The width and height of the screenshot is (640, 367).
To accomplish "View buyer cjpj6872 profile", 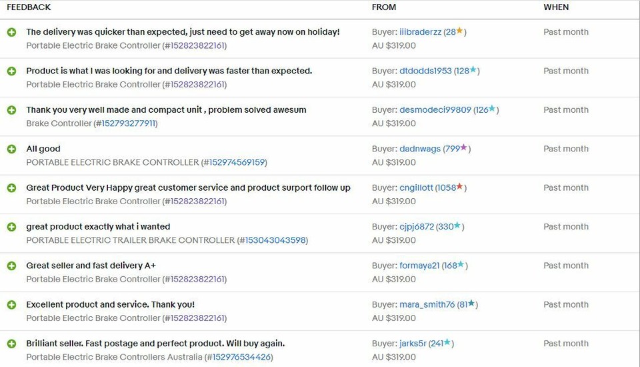I will [x=417, y=227].
